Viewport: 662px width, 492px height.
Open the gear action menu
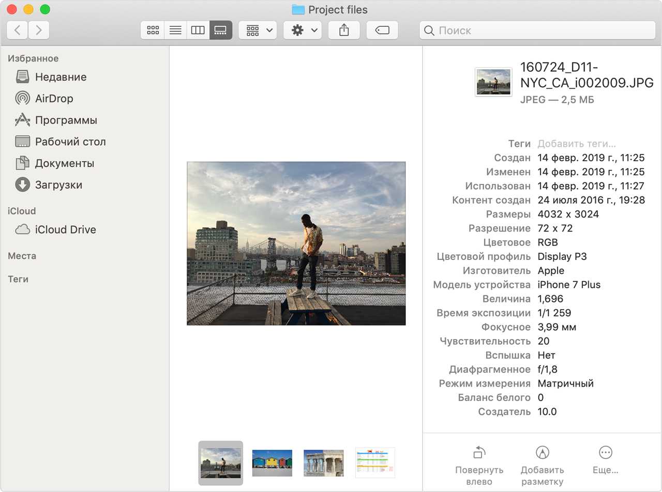[303, 30]
